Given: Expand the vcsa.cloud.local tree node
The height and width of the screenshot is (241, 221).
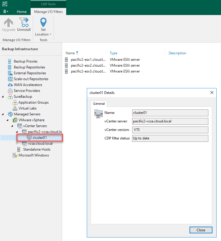Looking at the screenshot, I should coord(17,144).
